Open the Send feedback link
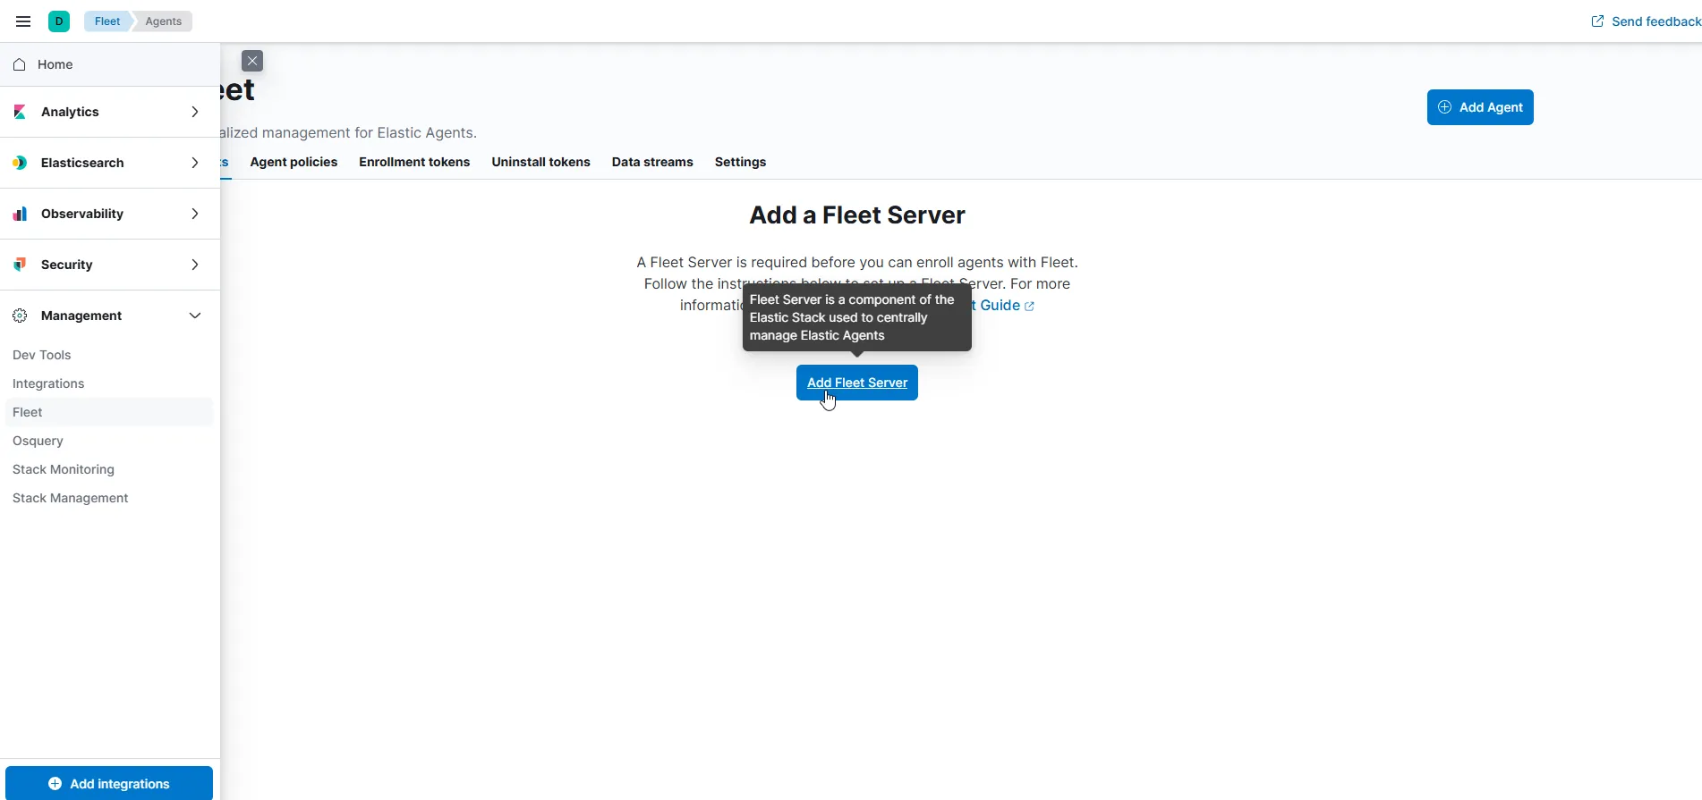The height and width of the screenshot is (800, 1702). tap(1646, 21)
